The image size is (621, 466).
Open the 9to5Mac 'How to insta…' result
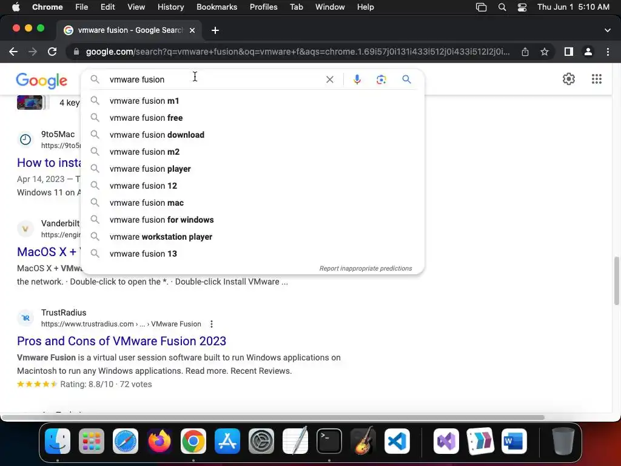[x=49, y=163]
